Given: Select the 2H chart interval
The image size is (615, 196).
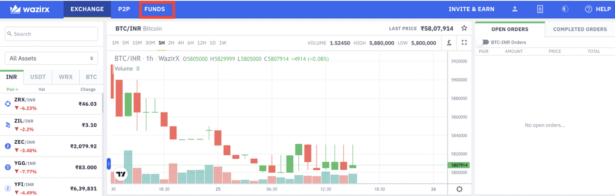Looking at the screenshot, I should point(171,43).
